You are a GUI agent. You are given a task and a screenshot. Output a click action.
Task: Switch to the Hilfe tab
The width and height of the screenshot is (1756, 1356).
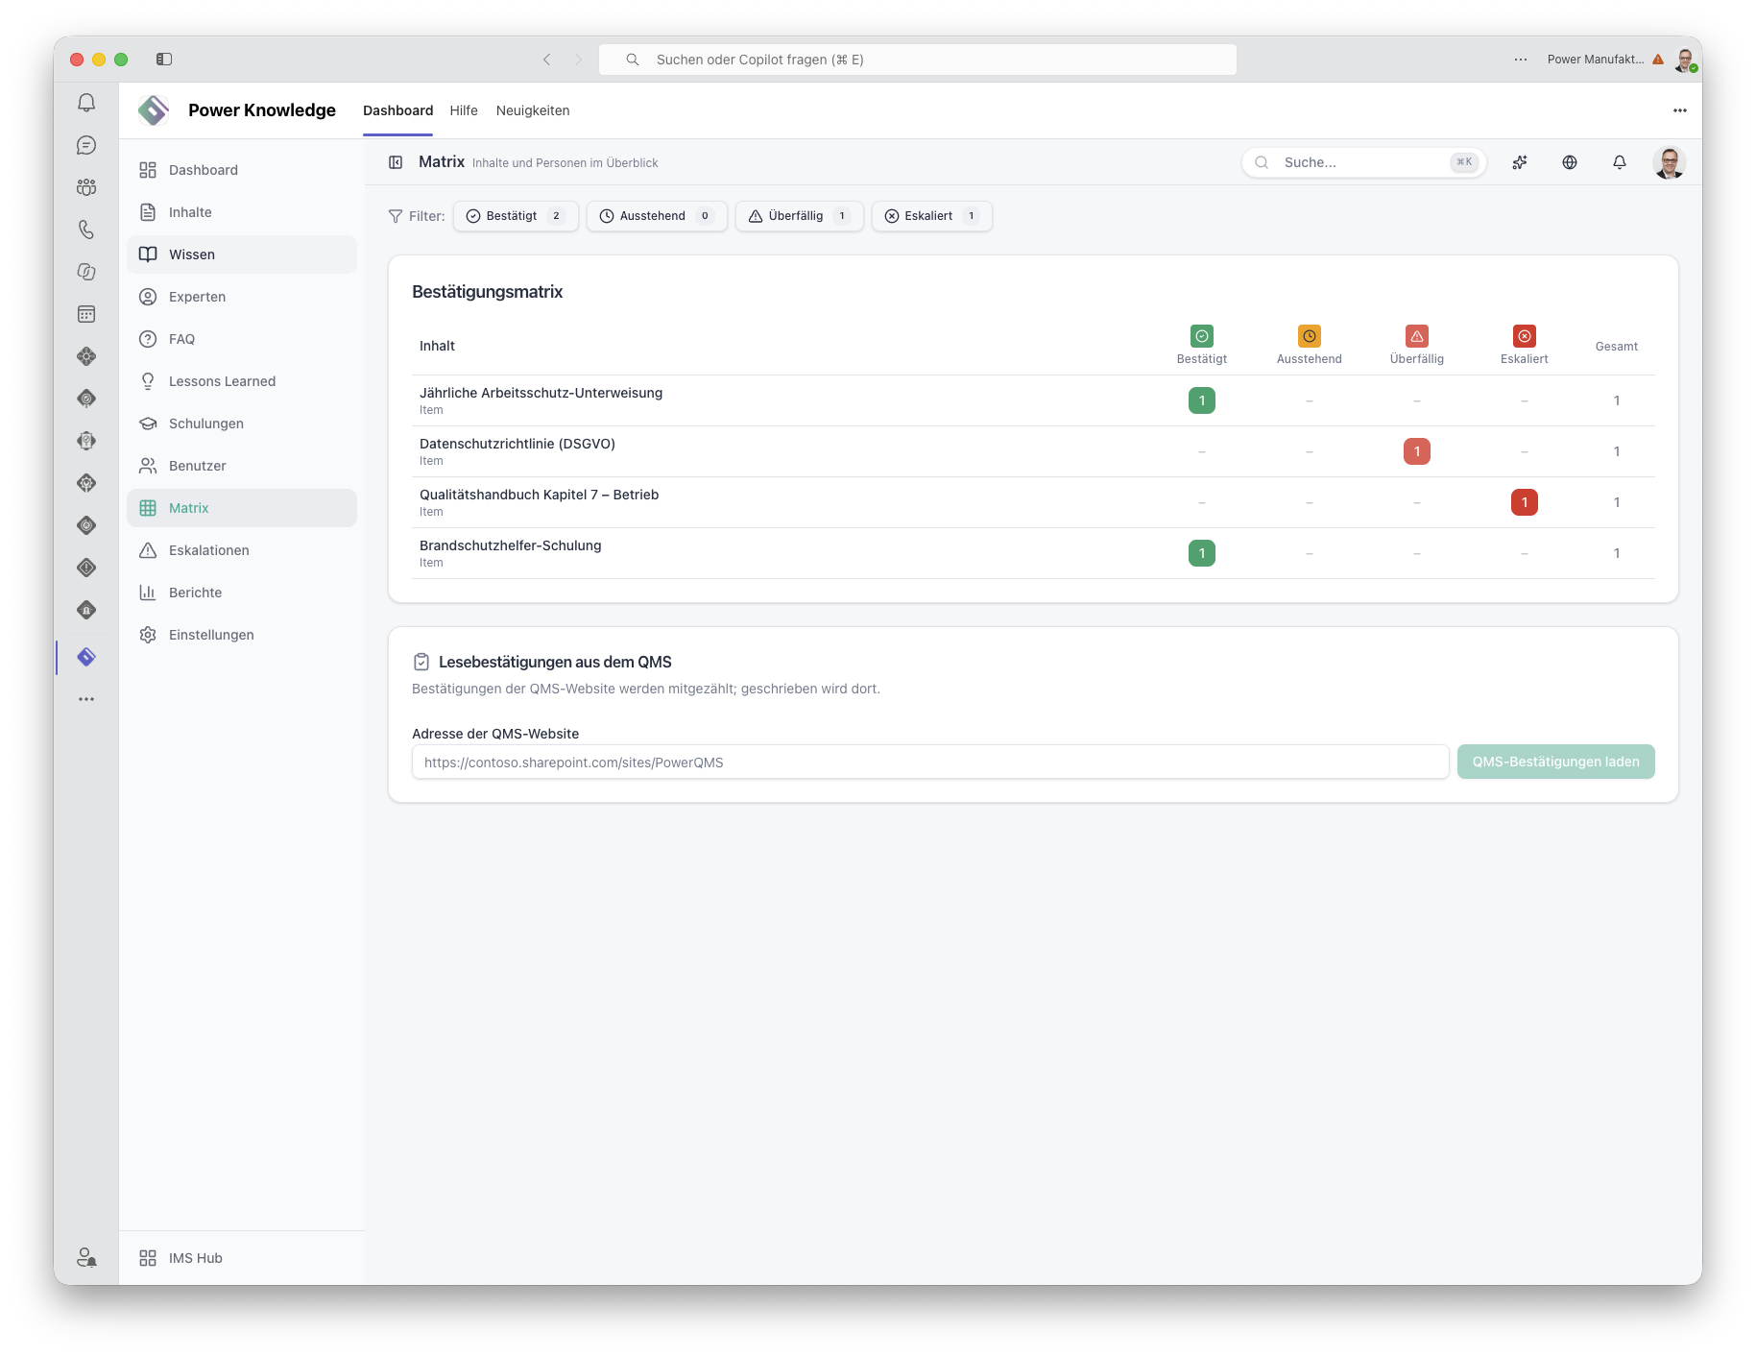(464, 110)
